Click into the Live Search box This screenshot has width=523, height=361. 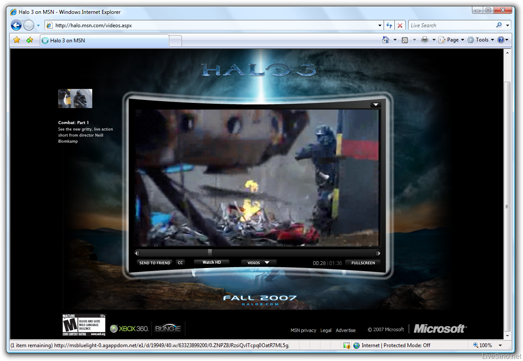[451, 26]
